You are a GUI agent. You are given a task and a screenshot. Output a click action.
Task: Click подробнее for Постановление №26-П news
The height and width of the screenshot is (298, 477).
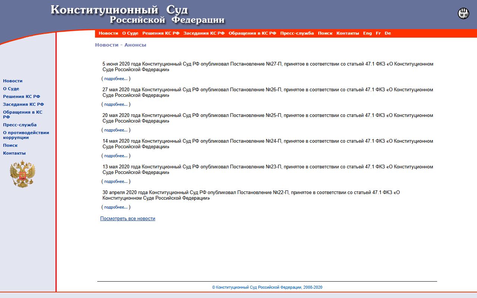pos(116,104)
